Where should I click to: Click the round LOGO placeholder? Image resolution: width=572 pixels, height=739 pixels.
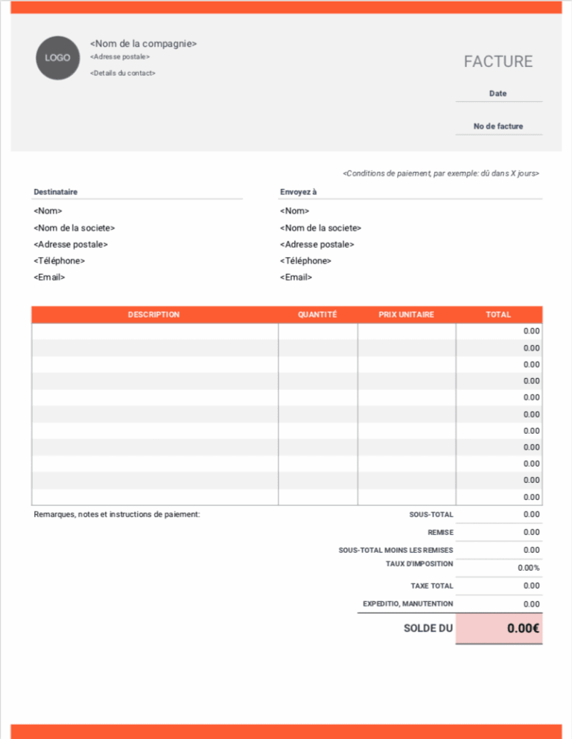[57, 57]
